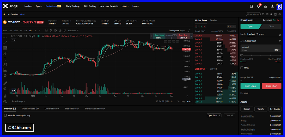
Task: Enable the TP/SL checkbox
Action: tap(242, 68)
